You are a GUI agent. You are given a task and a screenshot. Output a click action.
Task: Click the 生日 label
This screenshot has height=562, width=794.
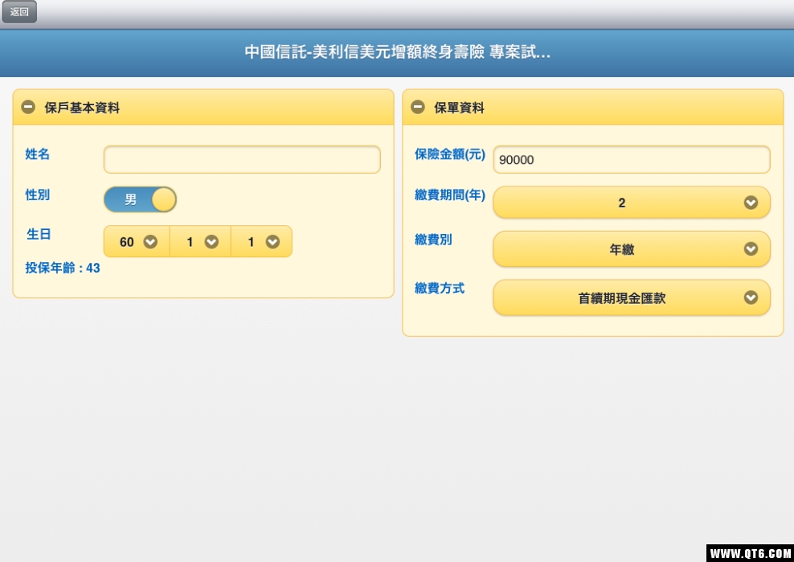click(x=39, y=234)
